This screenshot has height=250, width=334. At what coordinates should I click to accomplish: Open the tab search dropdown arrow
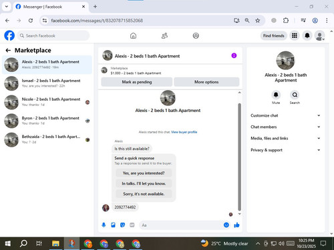coord(7,7)
